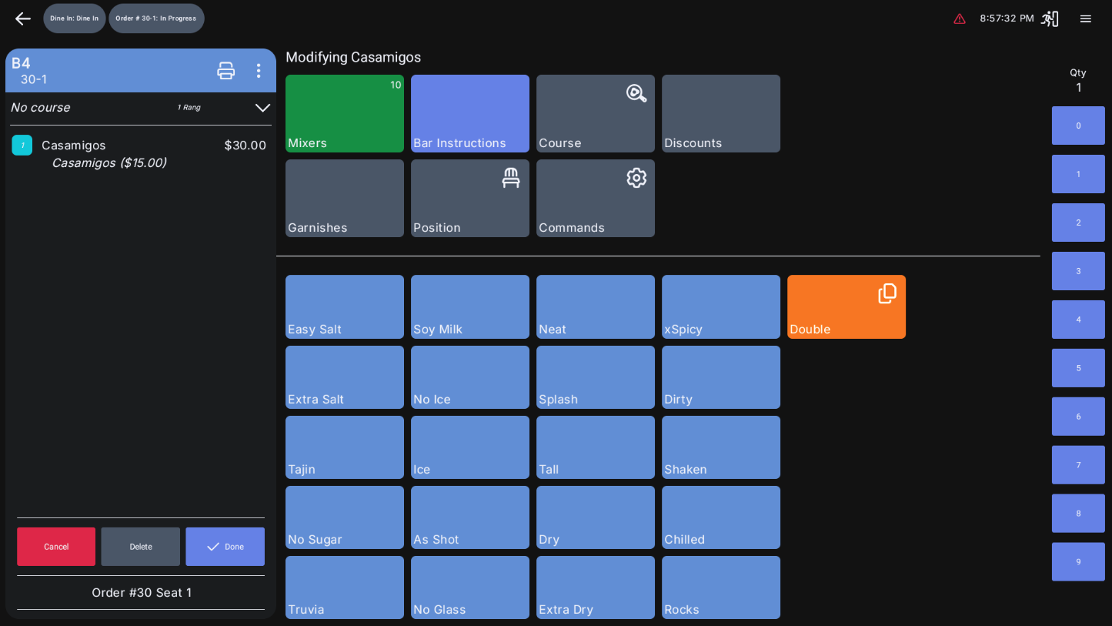Click the clock-out running person icon
This screenshot has height=626, width=1112.
1050,18
